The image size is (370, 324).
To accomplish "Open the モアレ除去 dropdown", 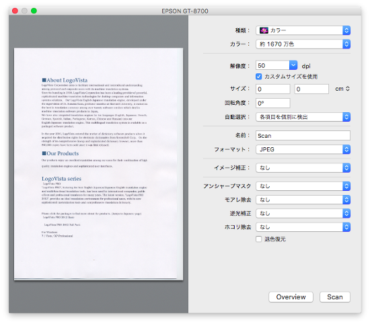I will point(303,200).
